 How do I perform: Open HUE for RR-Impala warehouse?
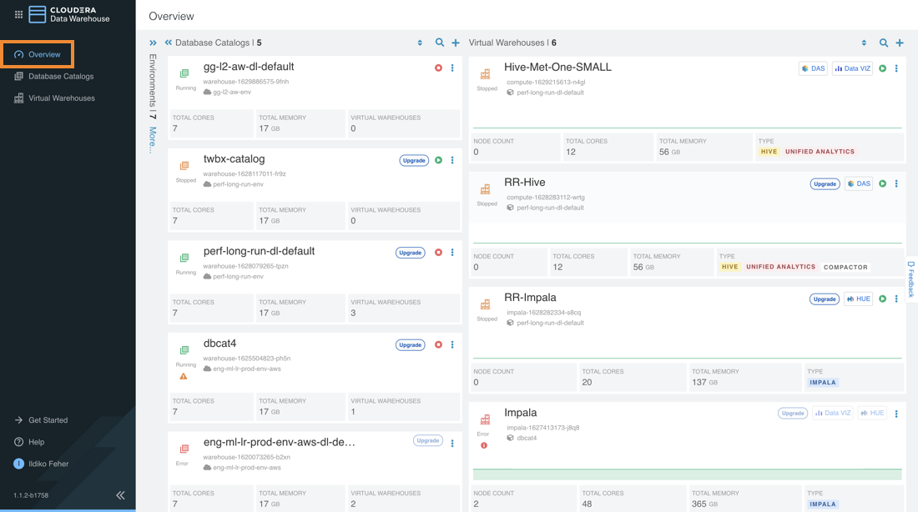859,299
